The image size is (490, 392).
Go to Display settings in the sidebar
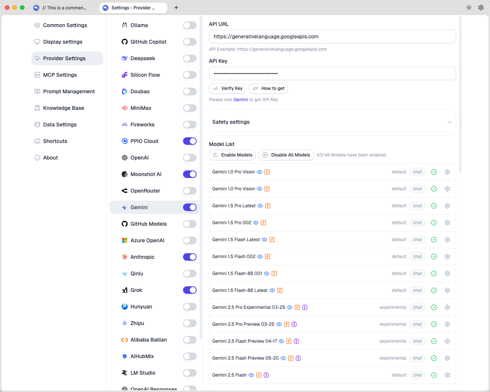pos(67,42)
